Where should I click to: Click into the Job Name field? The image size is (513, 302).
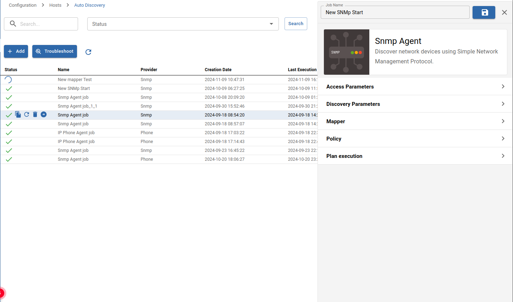click(395, 12)
